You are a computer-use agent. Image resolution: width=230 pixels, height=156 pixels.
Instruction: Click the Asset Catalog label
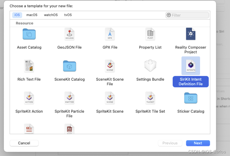29,47
